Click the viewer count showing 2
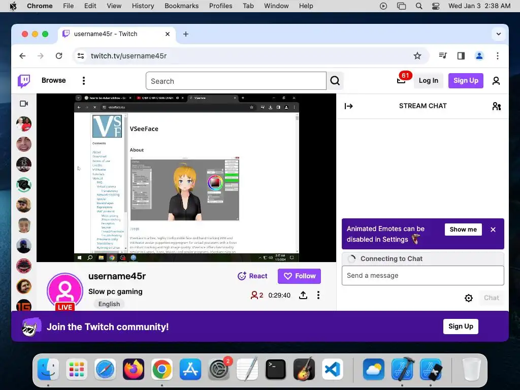The height and width of the screenshot is (390, 520). tap(257, 295)
